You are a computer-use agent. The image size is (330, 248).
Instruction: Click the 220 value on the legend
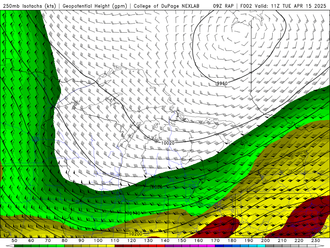[x=299, y=241]
